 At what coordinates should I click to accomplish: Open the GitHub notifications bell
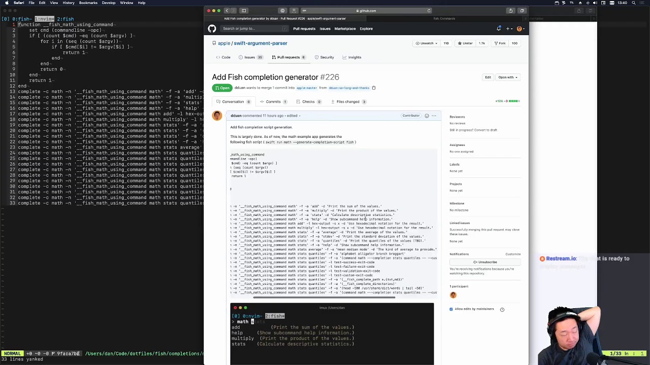tap(499, 29)
